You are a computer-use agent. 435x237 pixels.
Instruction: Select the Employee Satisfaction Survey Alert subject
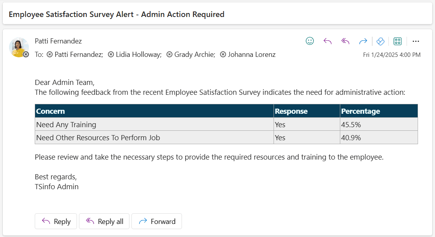click(x=117, y=14)
